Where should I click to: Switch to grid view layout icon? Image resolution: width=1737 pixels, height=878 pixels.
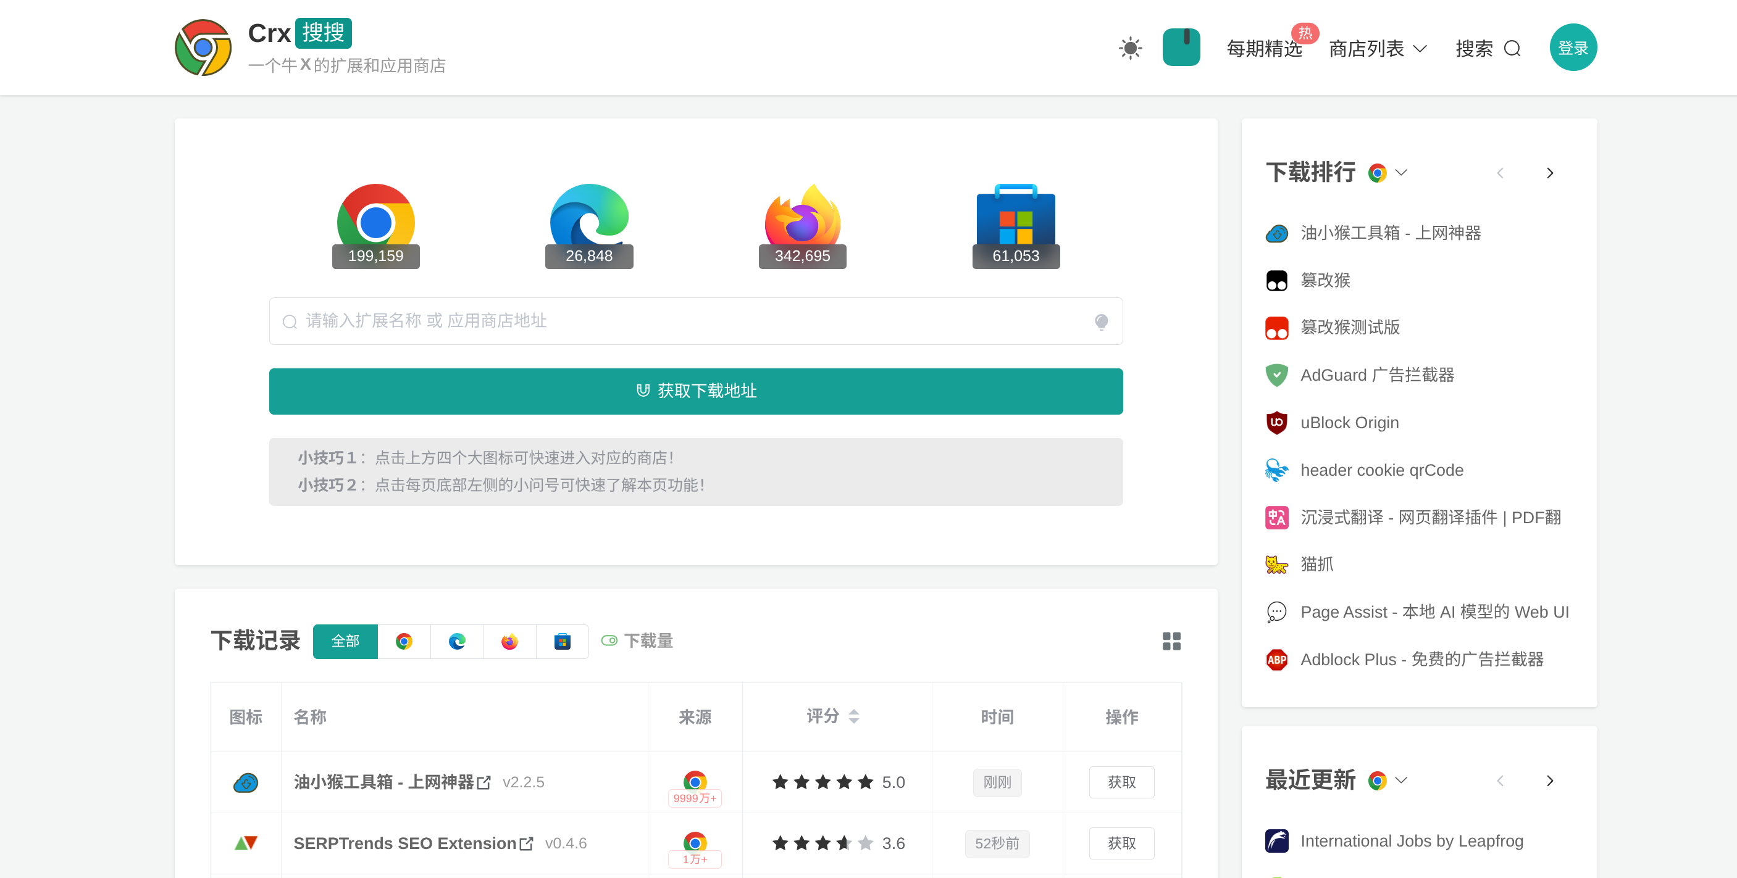point(1171,641)
